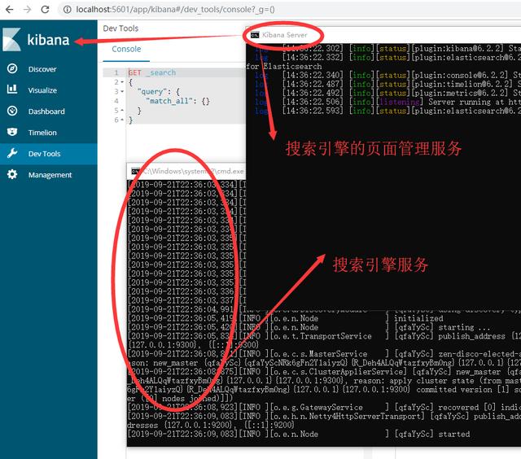The image size is (521, 459).
Task: Click the Node "starting ..." log line
Action: 309,327
